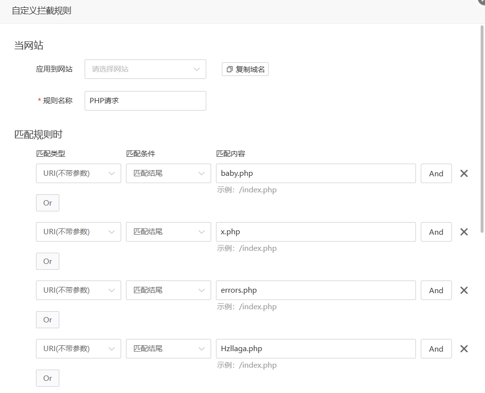Image resolution: width=485 pixels, height=393 pixels.
Task: Remove the baby.php rule row
Action: click(x=464, y=173)
